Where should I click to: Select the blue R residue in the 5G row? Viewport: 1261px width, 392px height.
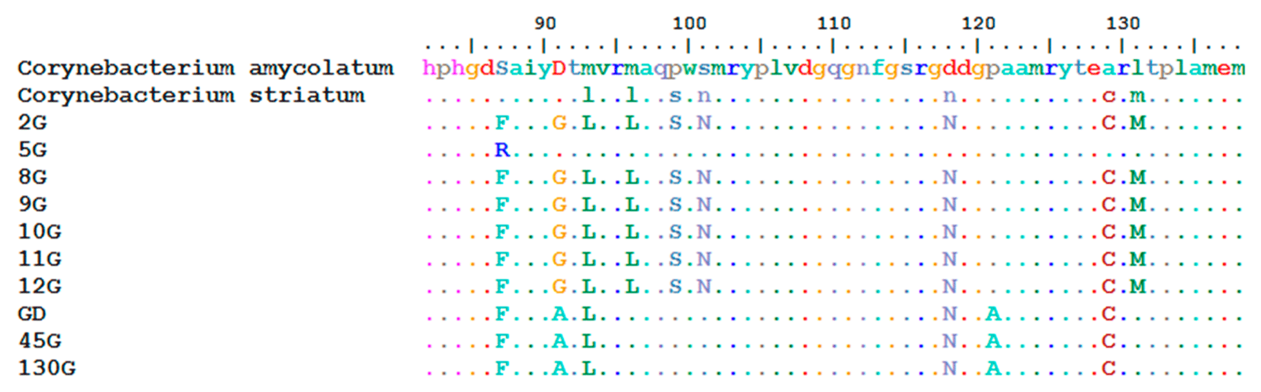coord(502,150)
